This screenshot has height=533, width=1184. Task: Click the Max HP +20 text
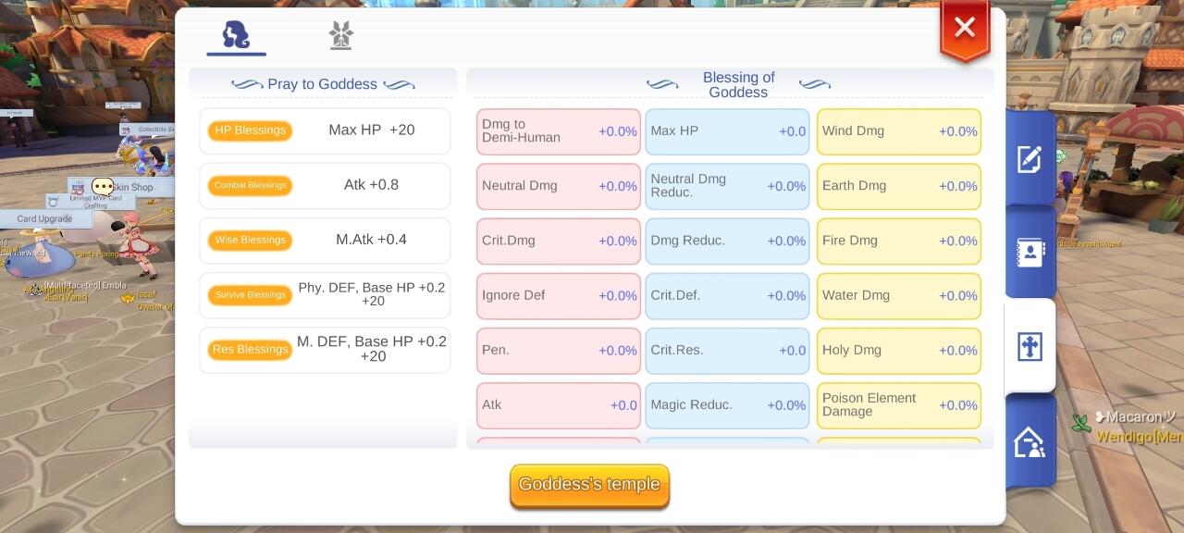click(x=372, y=130)
